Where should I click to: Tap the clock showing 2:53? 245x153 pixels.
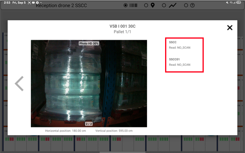click(7, 2)
